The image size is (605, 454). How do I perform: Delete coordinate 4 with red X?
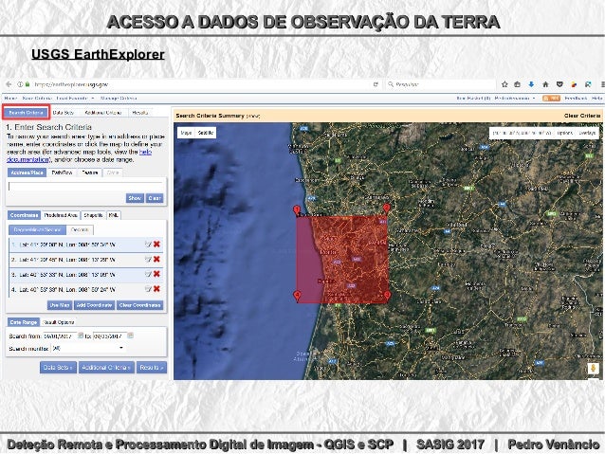coord(156,289)
